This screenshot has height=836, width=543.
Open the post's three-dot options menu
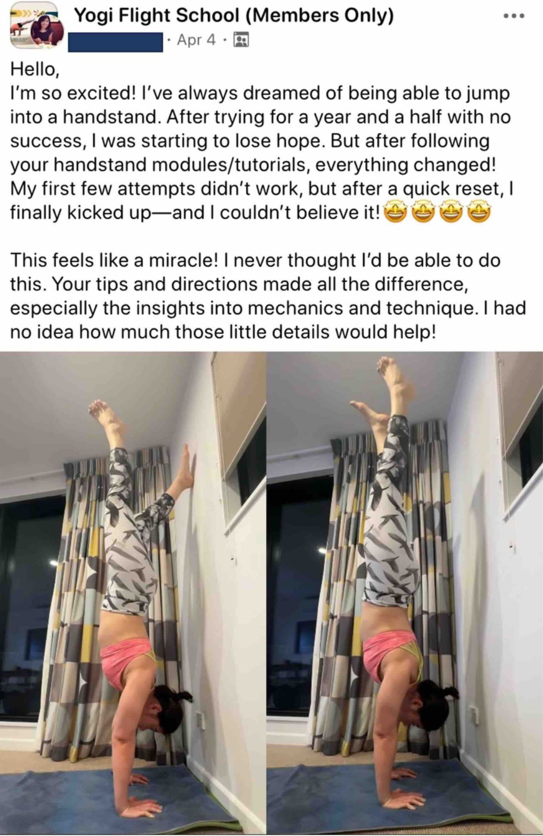point(514,16)
